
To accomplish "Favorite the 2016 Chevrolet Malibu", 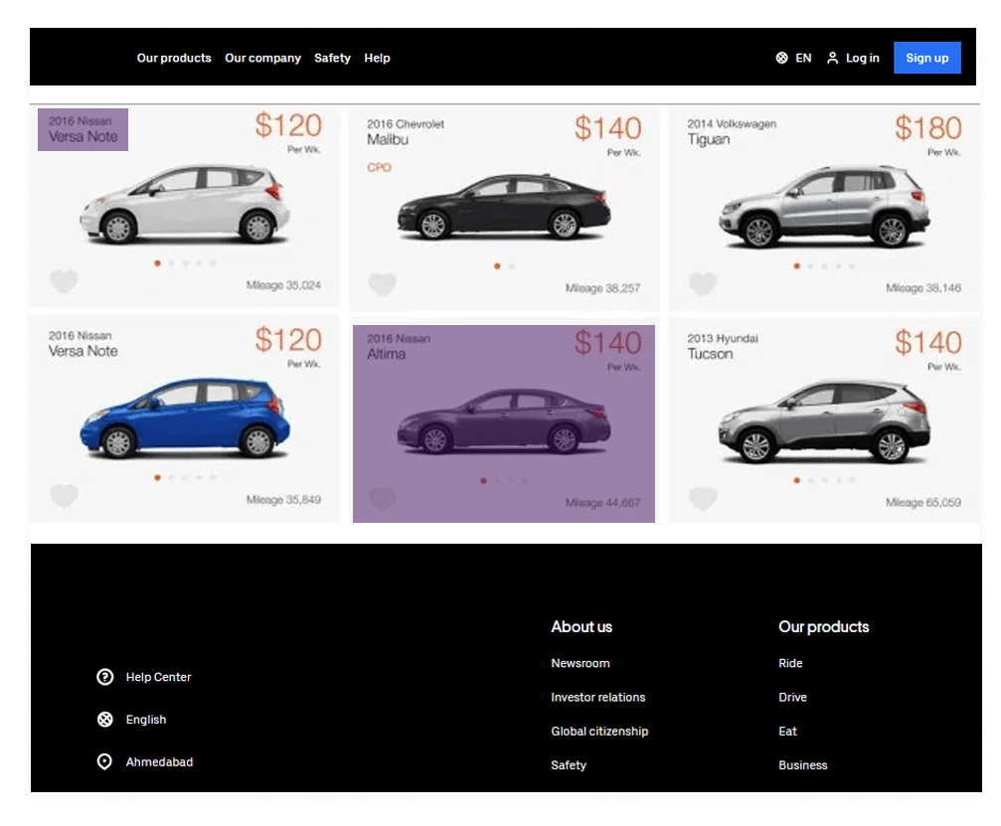I will [383, 284].
